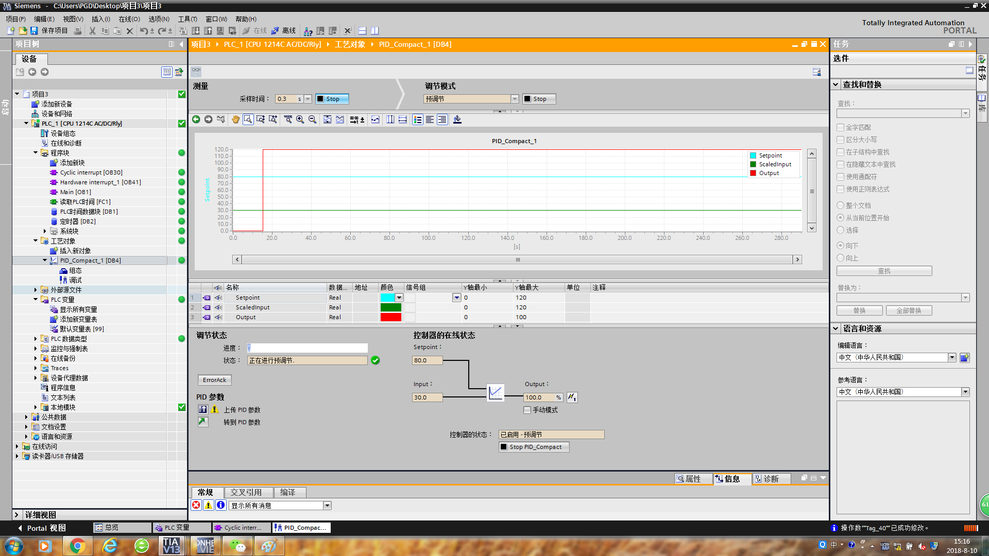Click the go to PID parameters arrow icon
The image size is (989, 556).
coord(203,422)
